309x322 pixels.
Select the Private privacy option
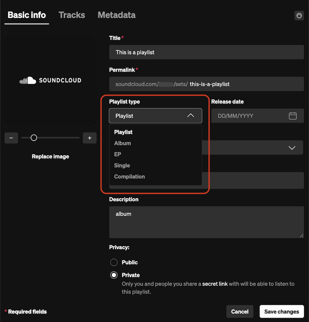click(x=114, y=275)
